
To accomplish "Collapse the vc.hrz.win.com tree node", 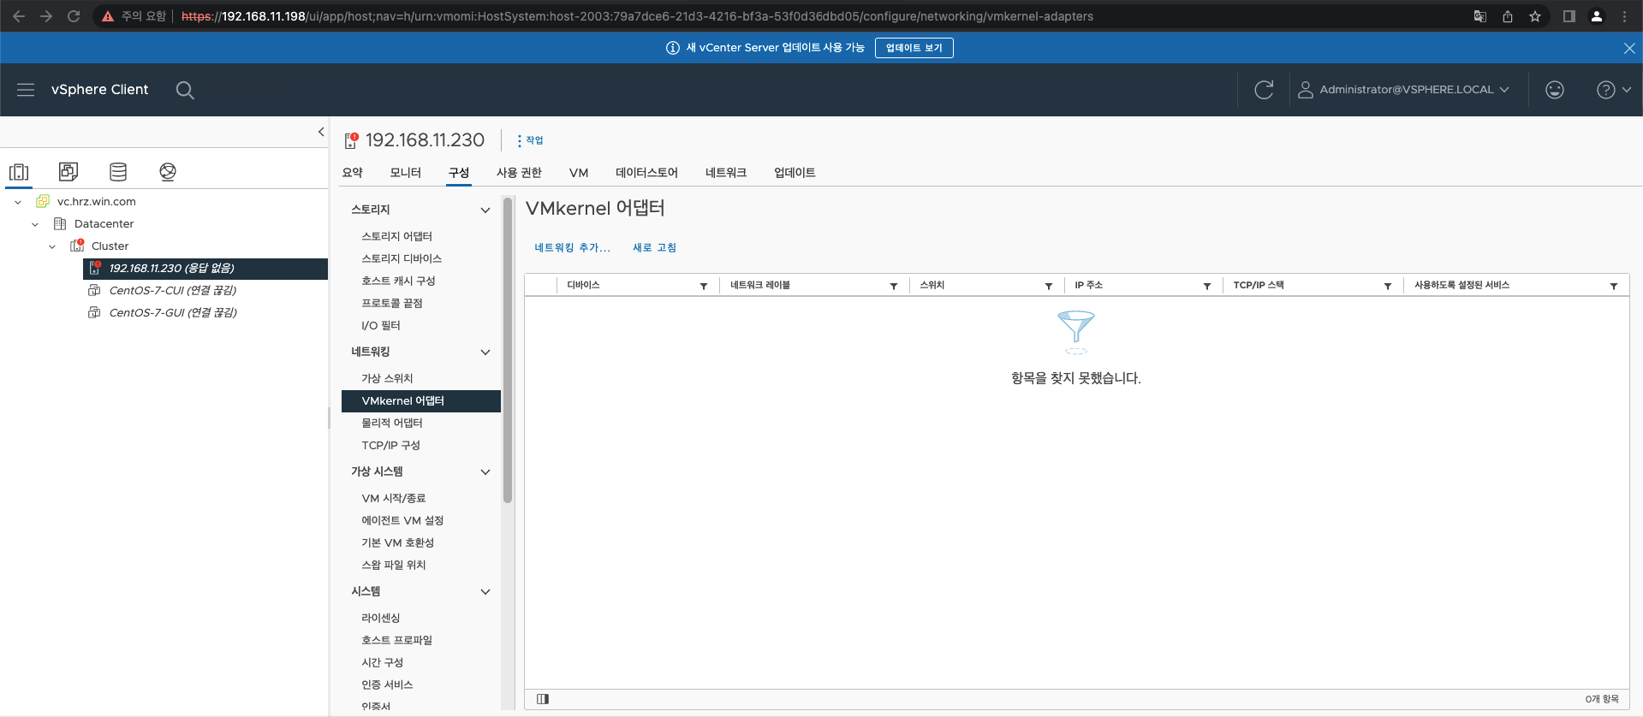I will (x=18, y=202).
